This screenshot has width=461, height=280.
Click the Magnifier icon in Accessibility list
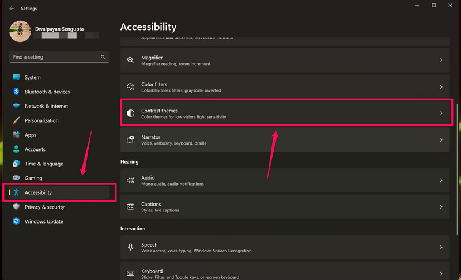[130, 60]
